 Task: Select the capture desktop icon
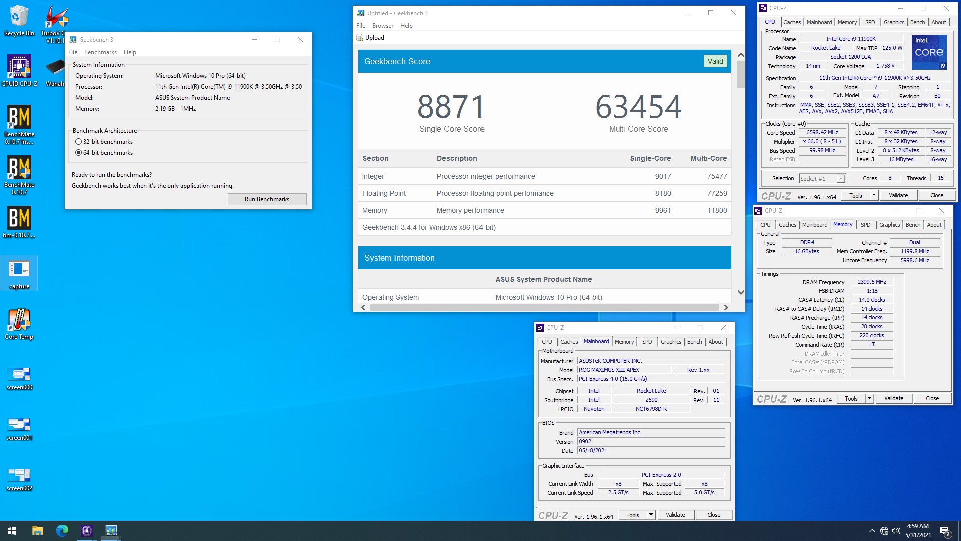19,274
